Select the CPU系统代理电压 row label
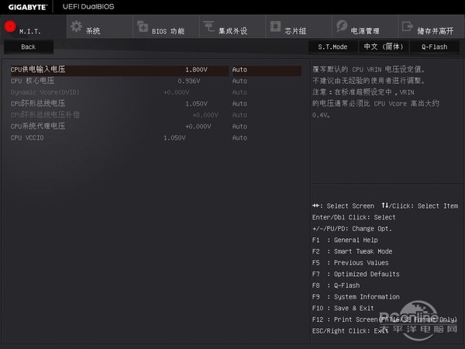465x349 pixels. [38, 126]
